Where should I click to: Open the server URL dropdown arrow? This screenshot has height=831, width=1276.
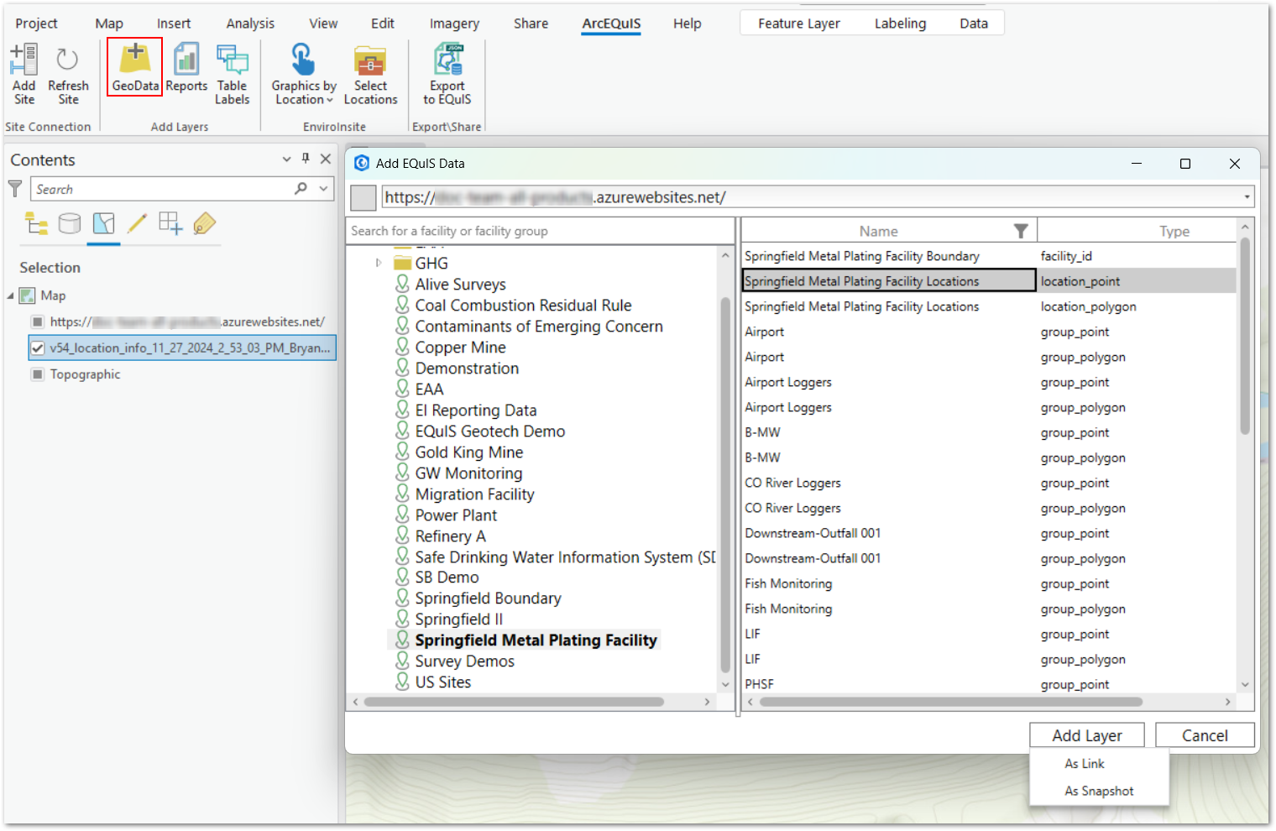point(1247,197)
